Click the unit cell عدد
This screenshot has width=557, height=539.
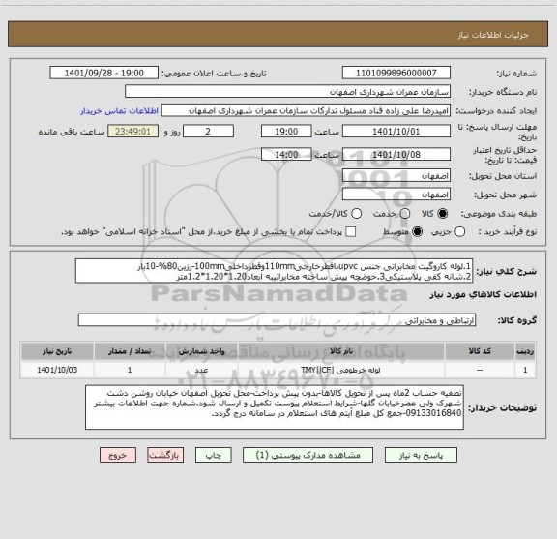201,370
